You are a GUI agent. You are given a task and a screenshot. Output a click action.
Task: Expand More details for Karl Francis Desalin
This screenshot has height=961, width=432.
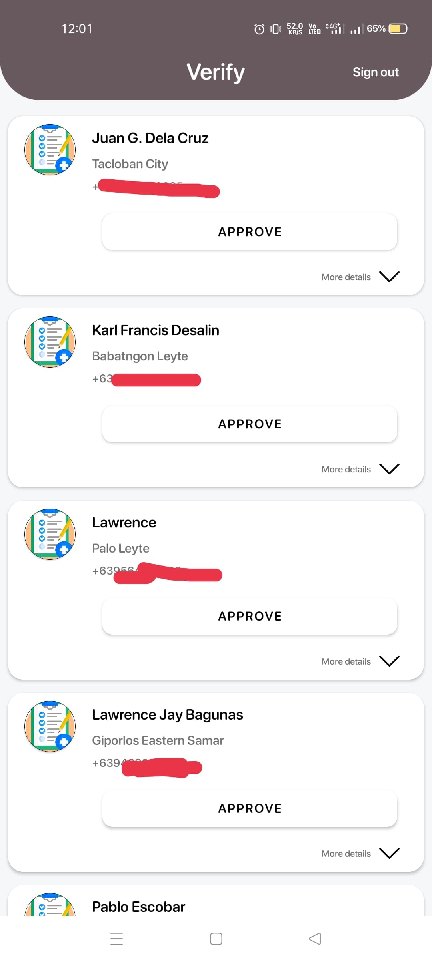click(360, 469)
